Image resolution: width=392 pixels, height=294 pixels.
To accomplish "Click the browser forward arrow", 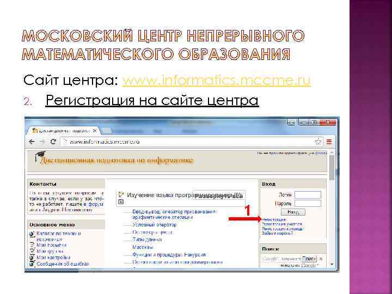I will click(x=42, y=142).
